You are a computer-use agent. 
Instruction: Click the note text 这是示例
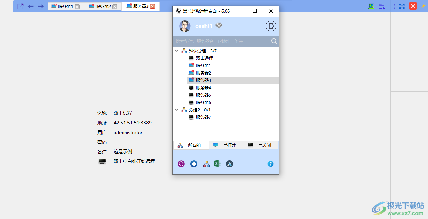[x=123, y=152]
